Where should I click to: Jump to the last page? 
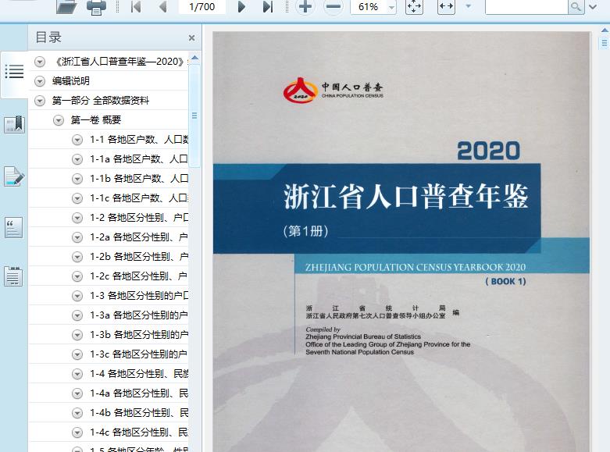(x=267, y=7)
